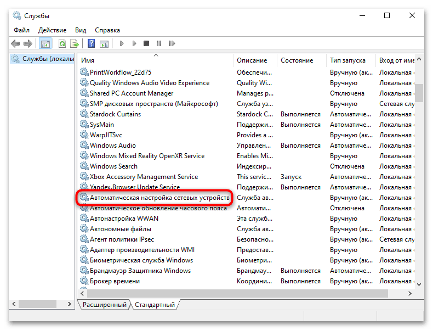Click the Back arrow toolbar icon

point(15,43)
